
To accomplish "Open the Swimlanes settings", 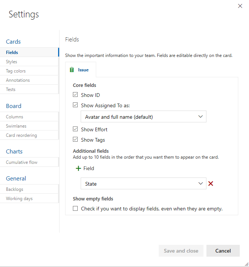I will tap(29, 126).
